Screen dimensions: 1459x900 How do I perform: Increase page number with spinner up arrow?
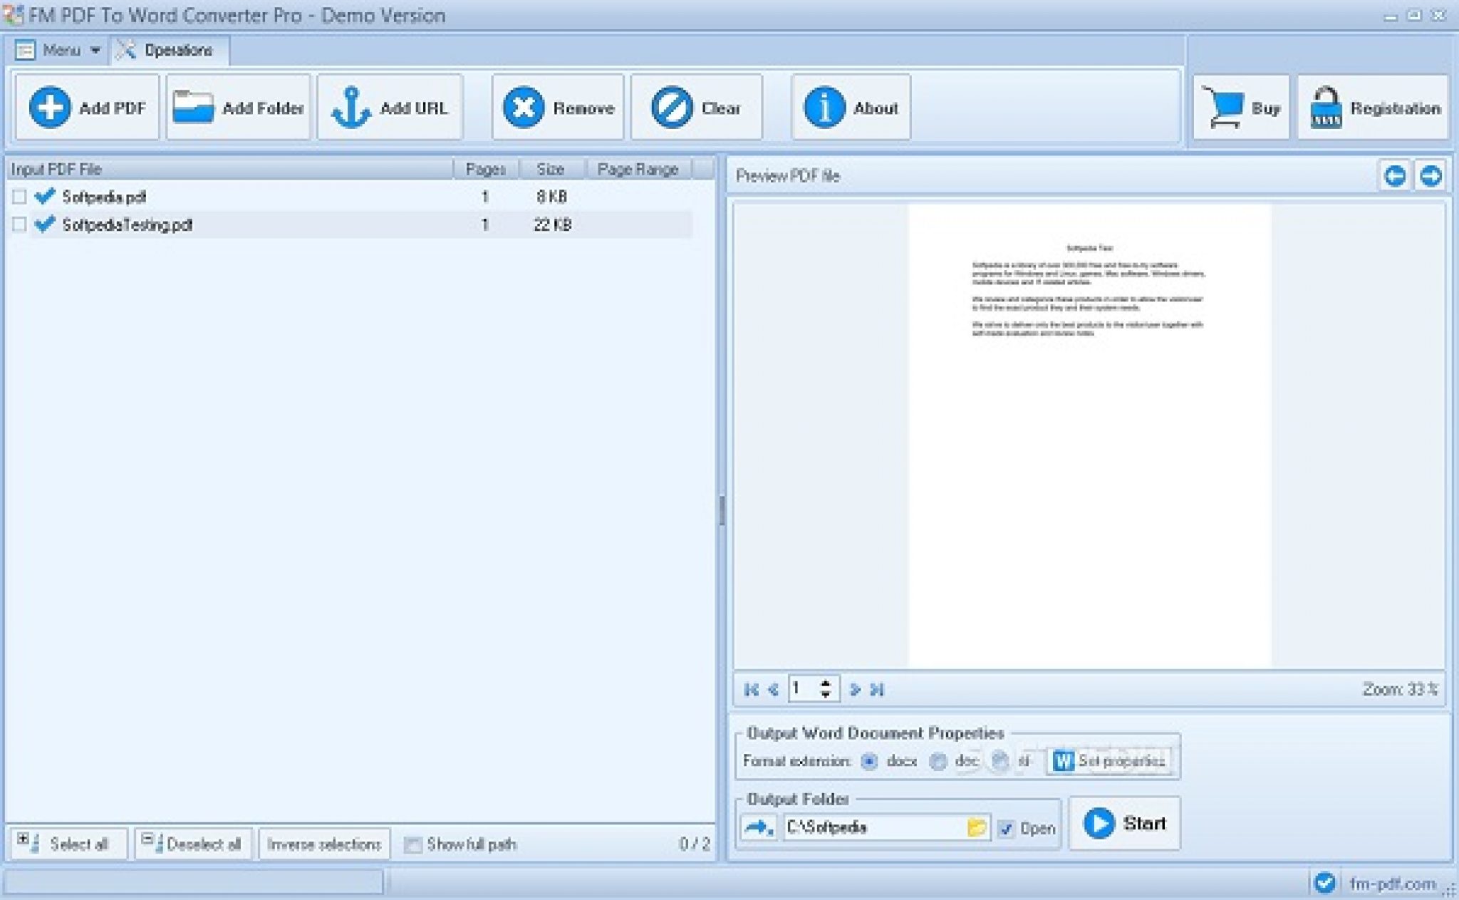(x=826, y=683)
